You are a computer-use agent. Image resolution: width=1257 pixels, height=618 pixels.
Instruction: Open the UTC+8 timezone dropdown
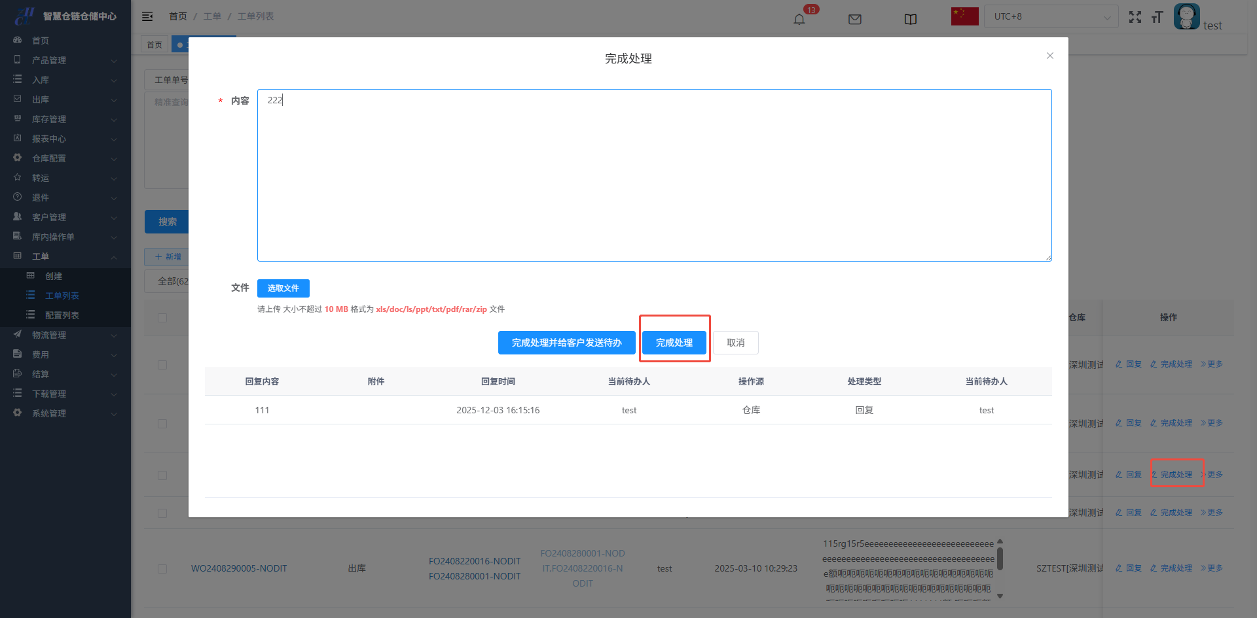(x=1051, y=16)
